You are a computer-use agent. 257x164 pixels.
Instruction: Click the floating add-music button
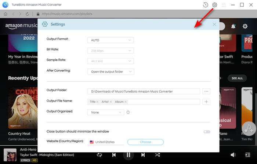coord(249,129)
